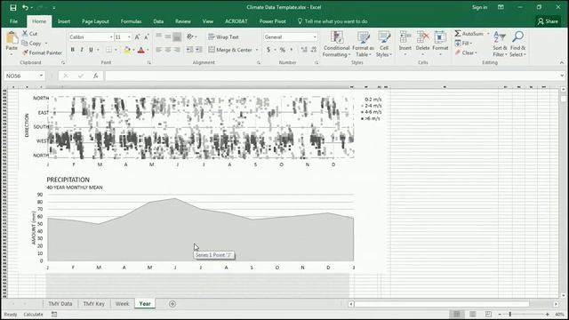
Task: Toggle Wrap Text
Action: (x=223, y=37)
